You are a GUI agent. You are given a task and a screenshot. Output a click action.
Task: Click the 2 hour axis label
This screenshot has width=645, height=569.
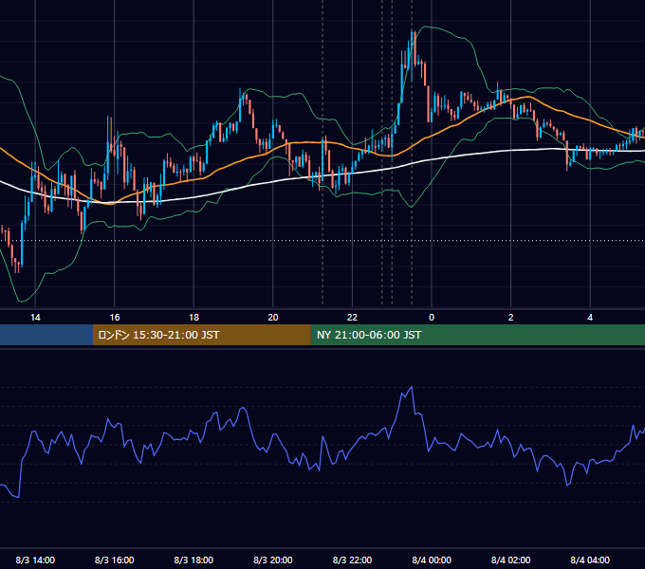coord(511,318)
